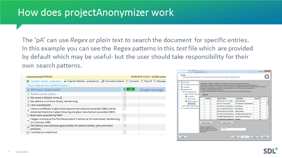This screenshot has width=282, height=158.
Task: Click the Concordance Search binoculars icon
Action: coord(103,81)
